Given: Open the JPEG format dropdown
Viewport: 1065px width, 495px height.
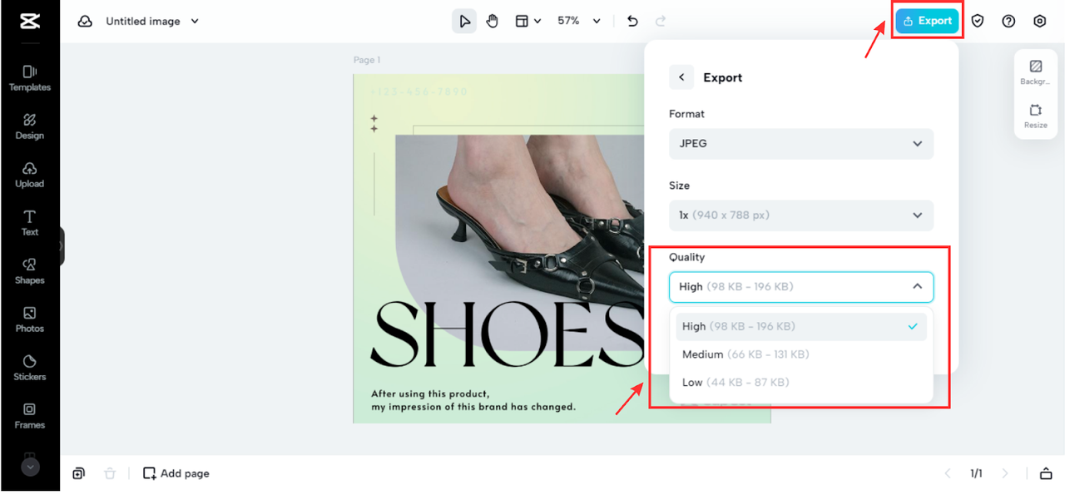Looking at the screenshot, I should 801,143.
